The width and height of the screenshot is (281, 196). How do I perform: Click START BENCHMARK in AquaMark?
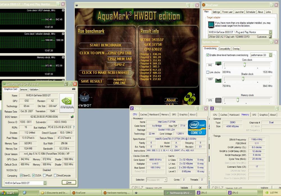click(x=105, y=45)
